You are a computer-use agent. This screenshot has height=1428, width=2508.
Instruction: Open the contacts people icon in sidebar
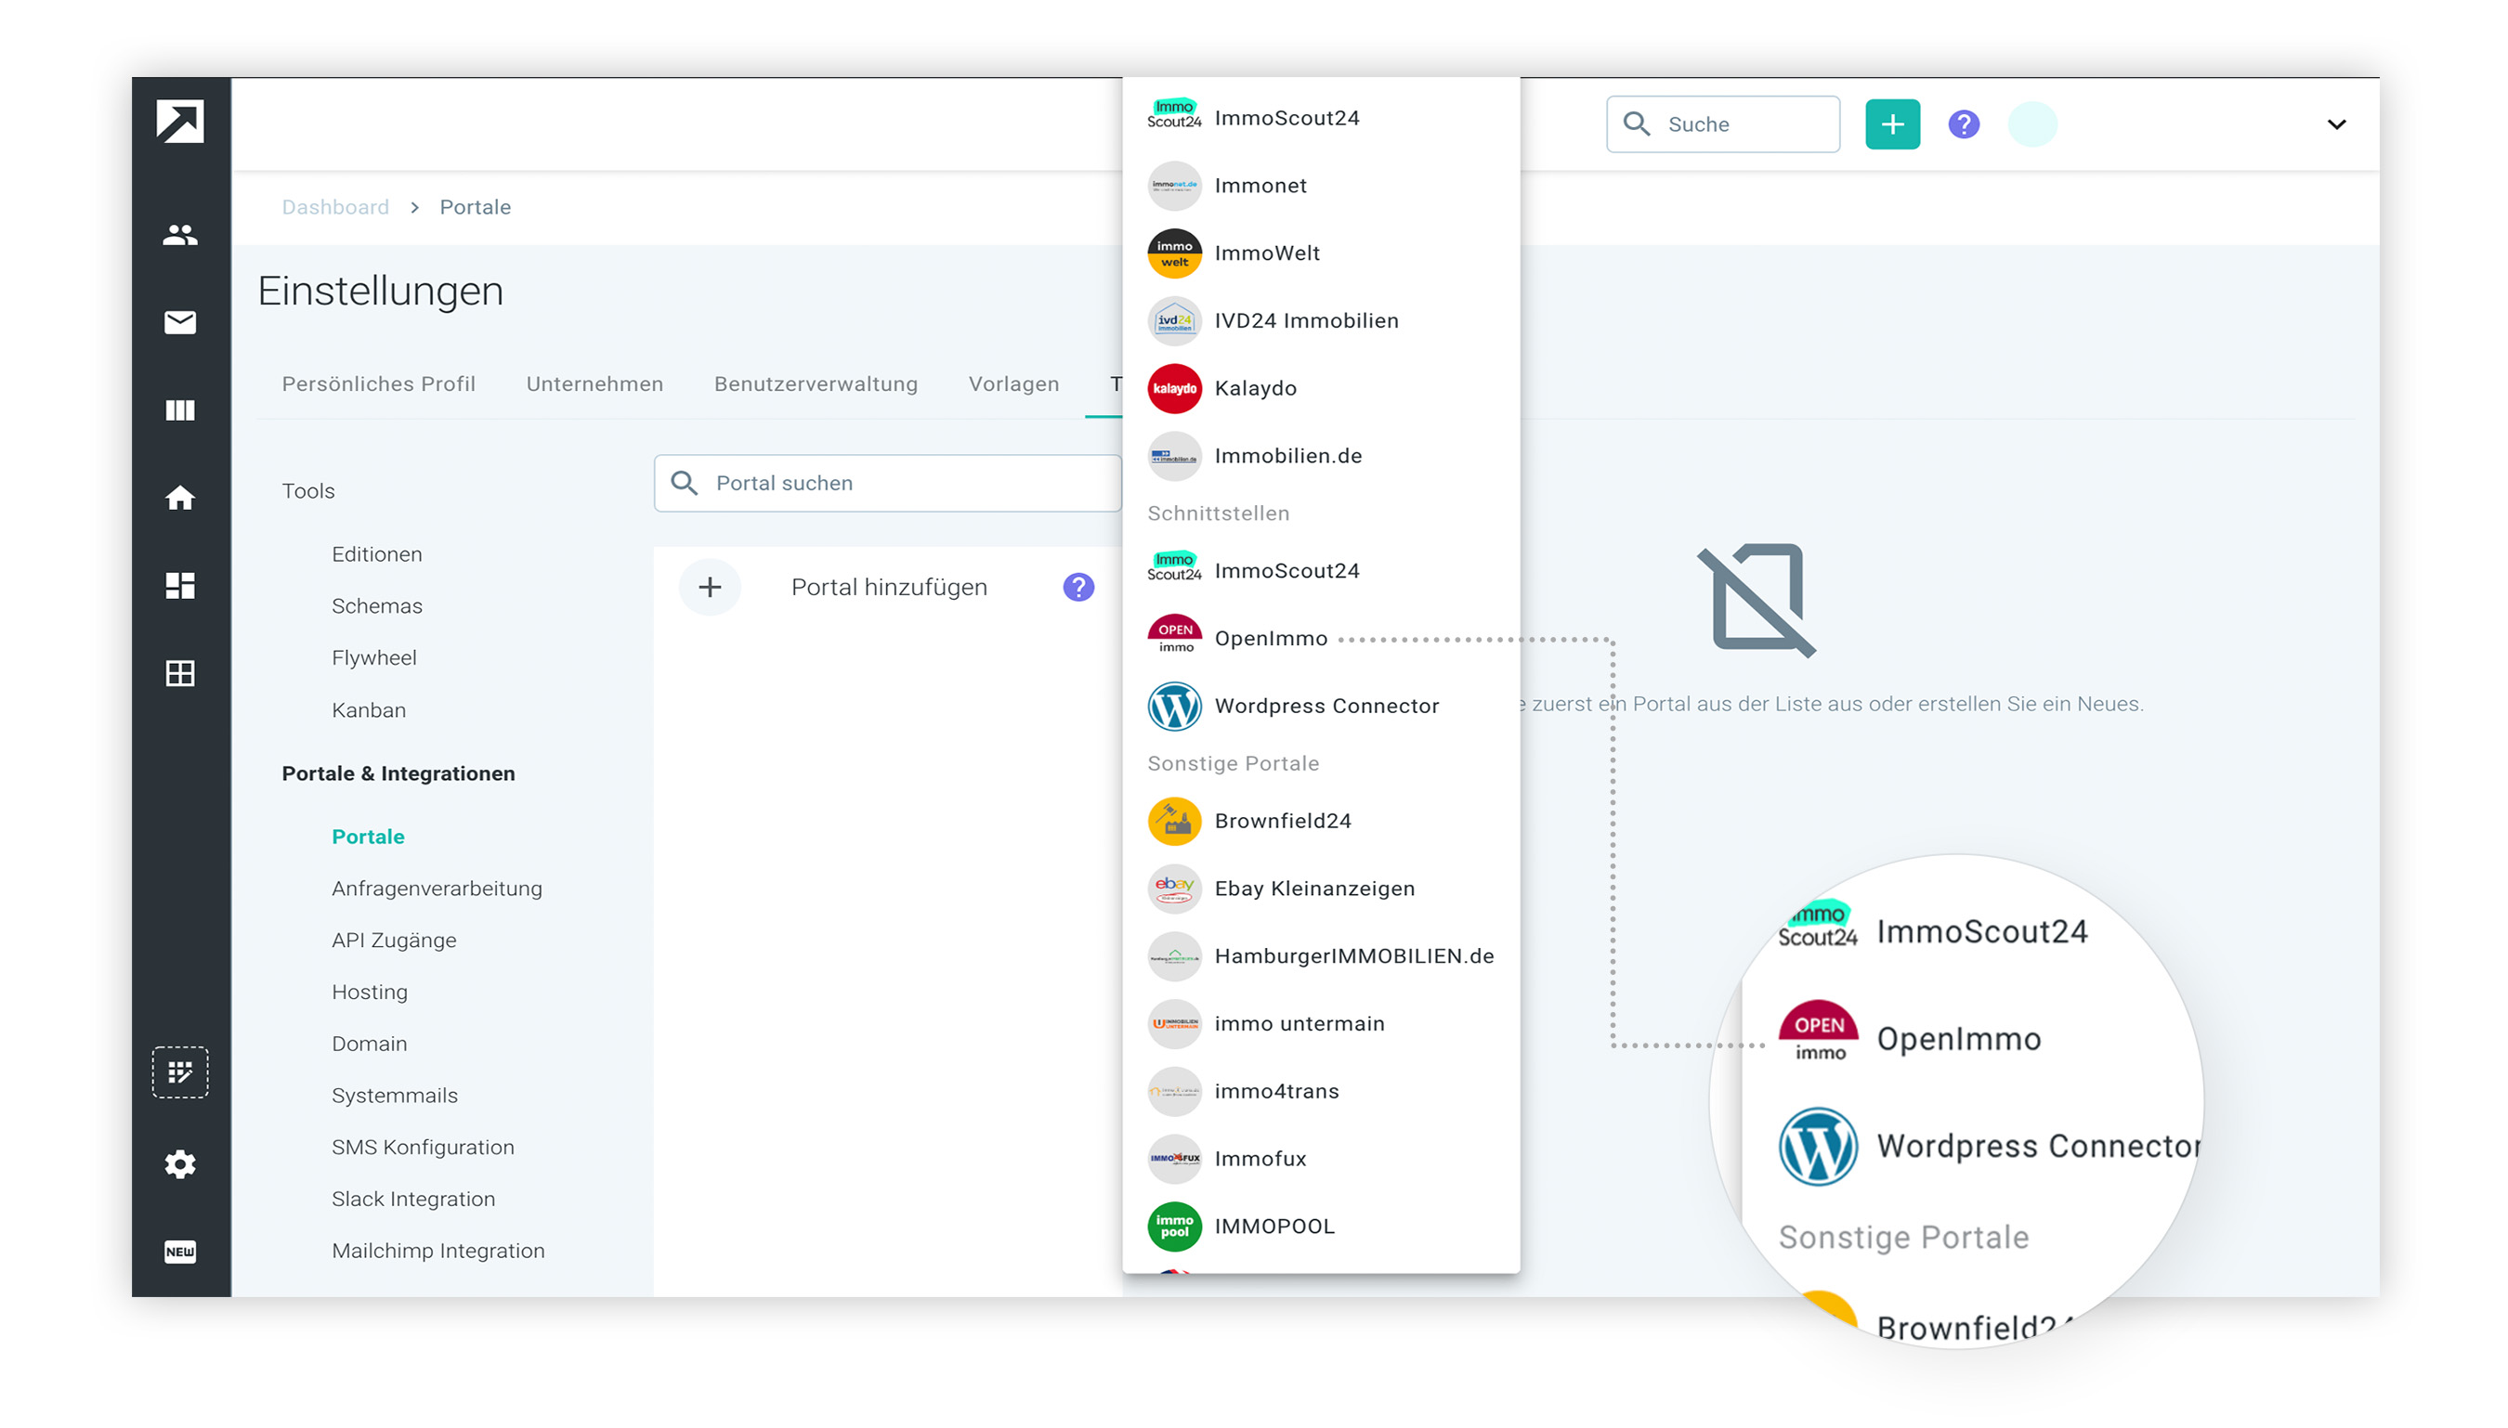(x=179, y=234)
